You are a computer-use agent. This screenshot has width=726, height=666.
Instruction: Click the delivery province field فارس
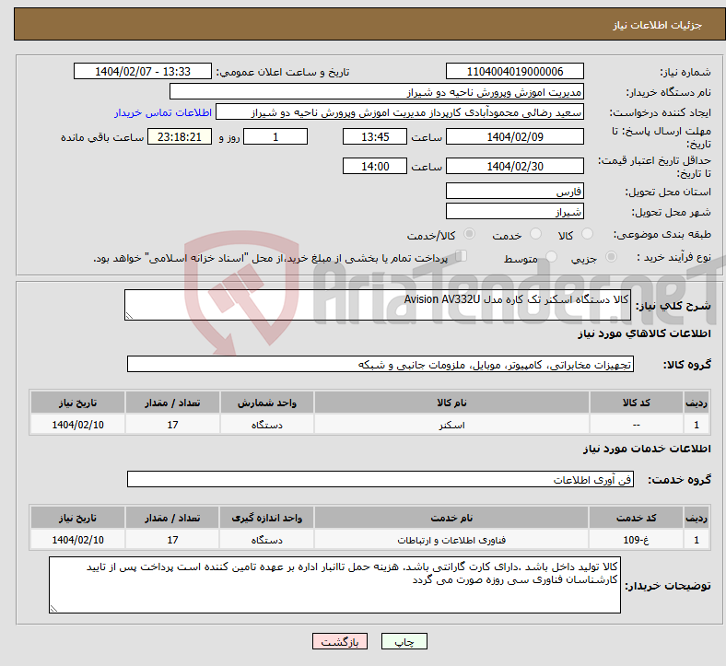tap(514, 191)
